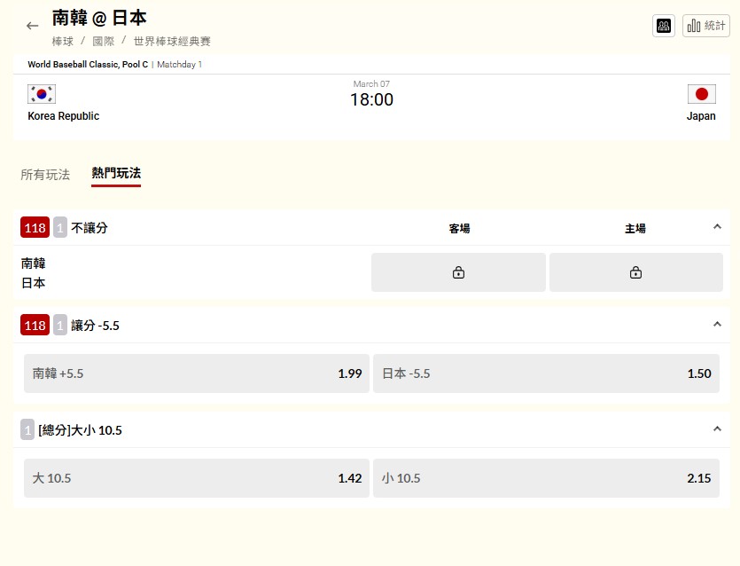Screen dimensions: 740x566
Task: Click the lock icon under 客場
Action: point(457,272)
